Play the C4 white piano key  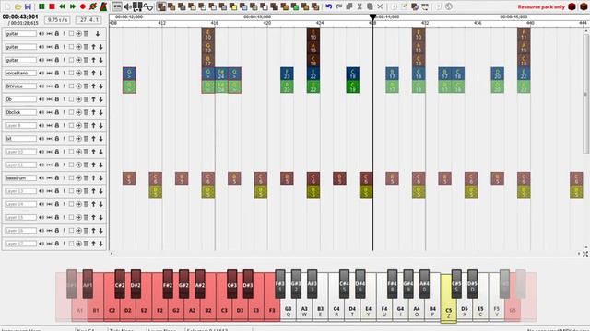tap(336, 310)
